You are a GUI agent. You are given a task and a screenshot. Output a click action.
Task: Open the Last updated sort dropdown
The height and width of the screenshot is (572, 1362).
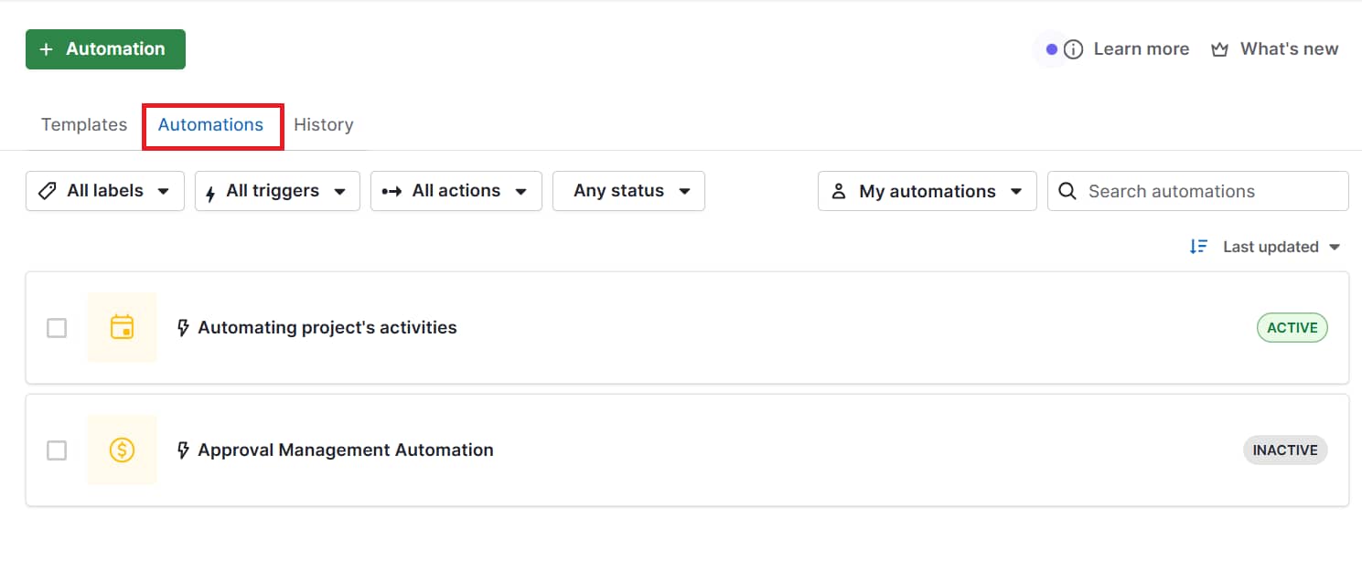point(1282,247)
